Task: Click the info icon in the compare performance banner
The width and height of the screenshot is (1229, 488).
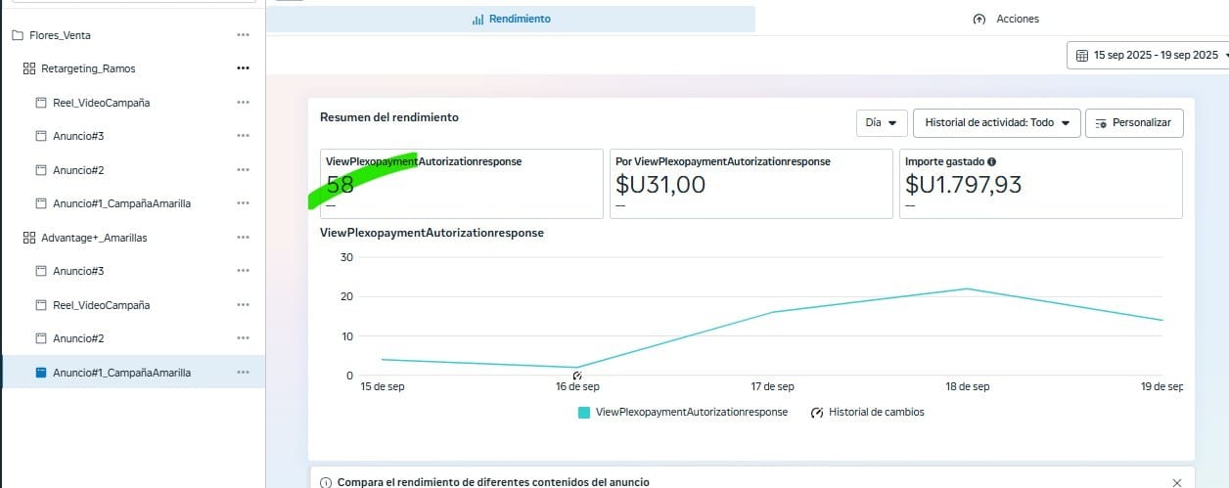Action: 326,482
